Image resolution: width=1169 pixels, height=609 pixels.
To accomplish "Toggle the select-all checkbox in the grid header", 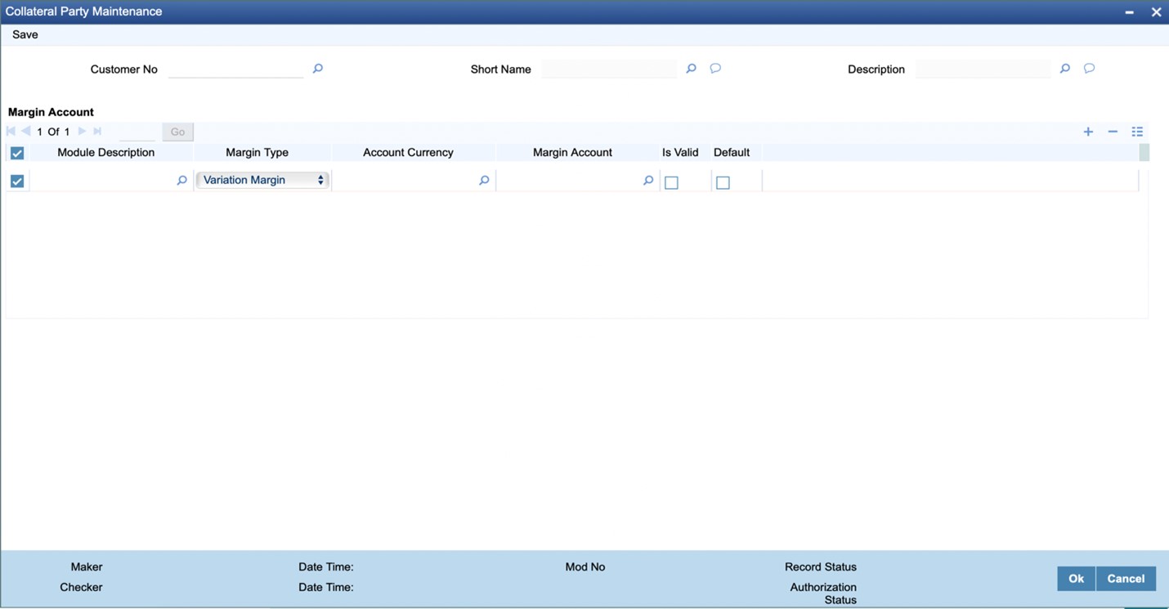I will pos(17,153).
